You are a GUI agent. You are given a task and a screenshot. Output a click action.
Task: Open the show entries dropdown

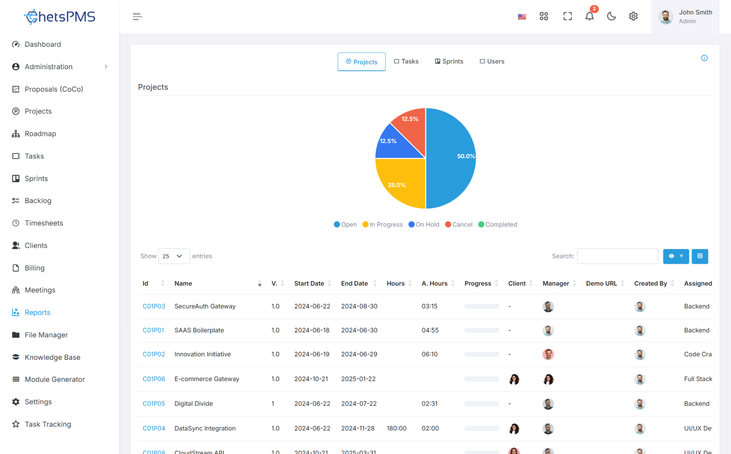point(174,256)
